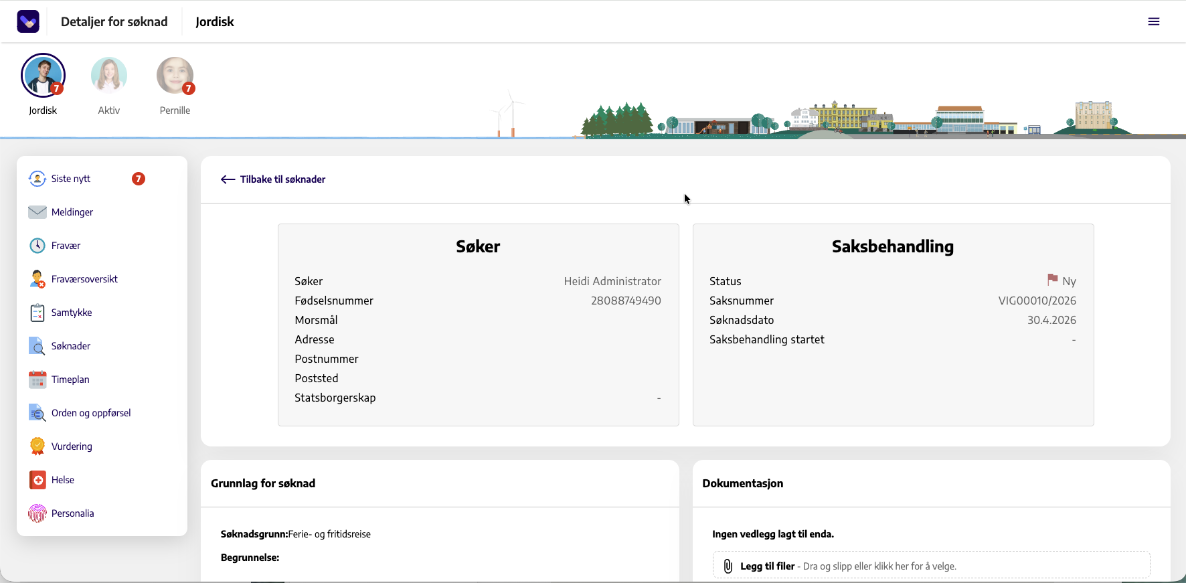Click the app logo in the header
1186x583 pixels.
28,21
